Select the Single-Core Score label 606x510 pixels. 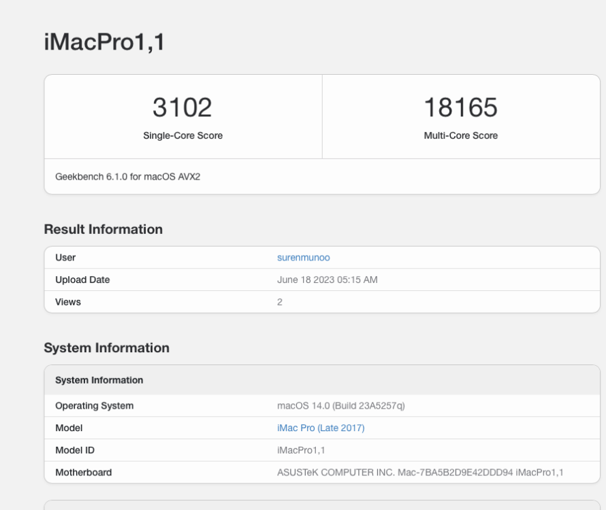tap(182, 135)
